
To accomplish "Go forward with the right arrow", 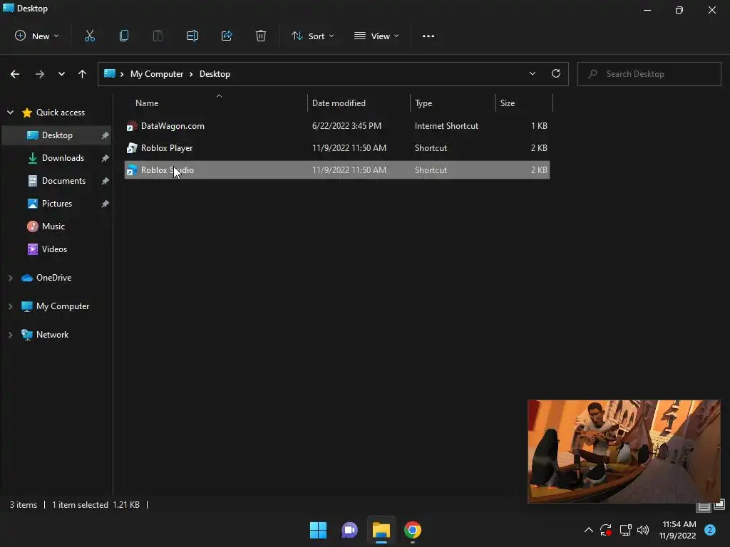I will pos(40,74).
